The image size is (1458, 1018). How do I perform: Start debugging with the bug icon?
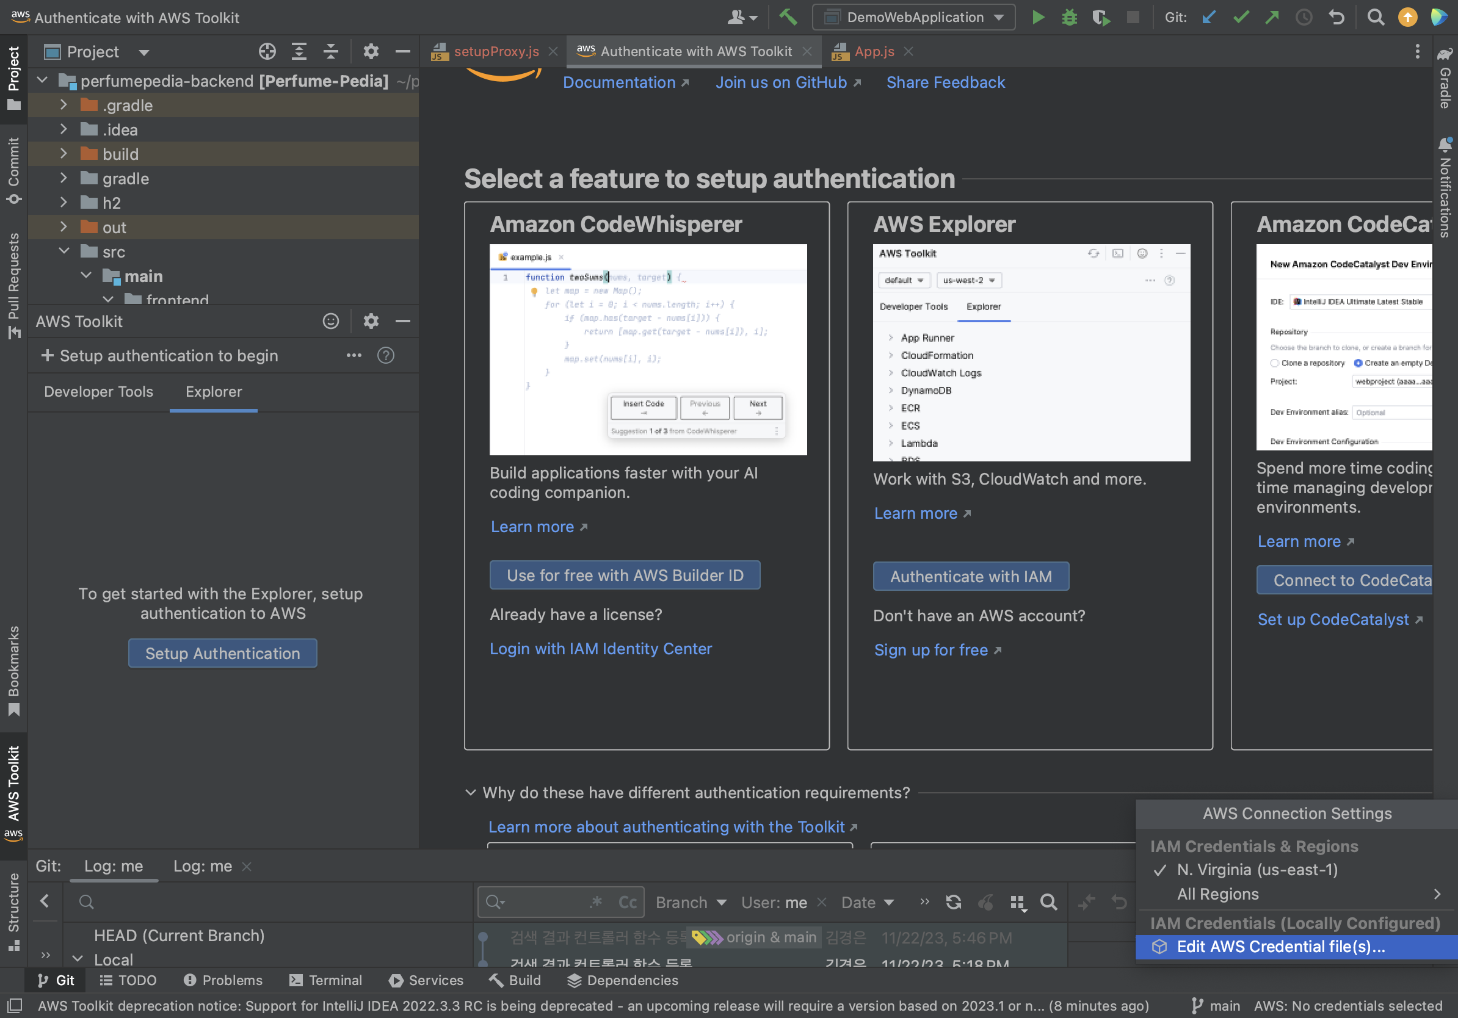[1069, 17]
